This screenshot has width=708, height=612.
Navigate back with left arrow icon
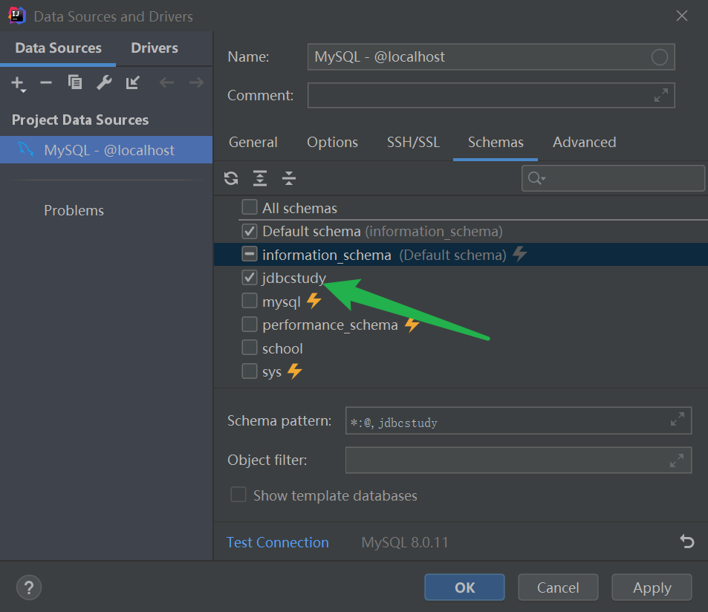[x=166, y=82]
